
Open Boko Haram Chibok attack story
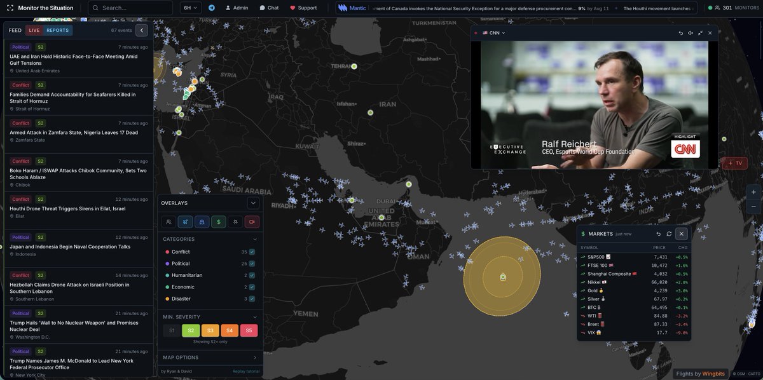pos(79,172)
